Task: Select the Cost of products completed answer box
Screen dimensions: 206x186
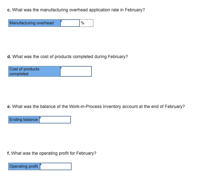Action: coord(76,71)
